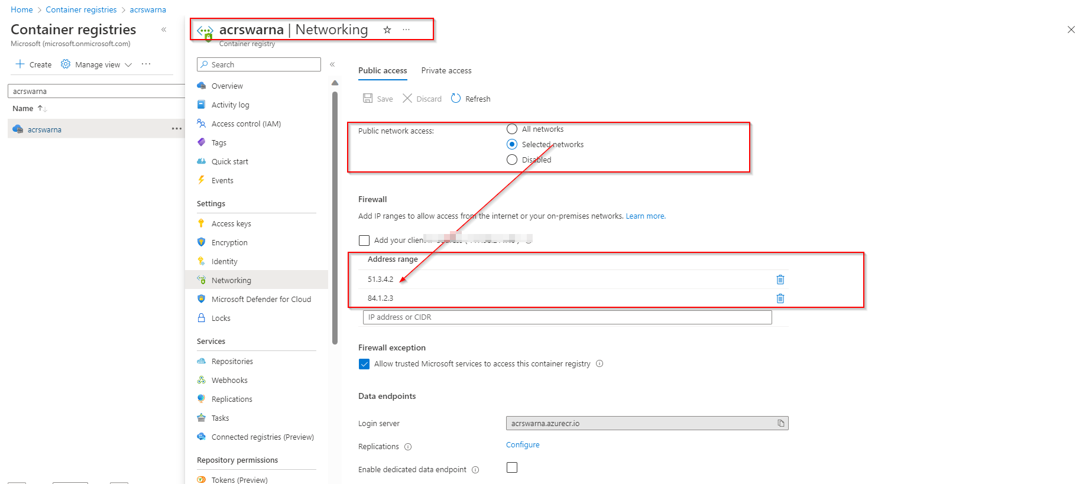Viewport: 1079px width, 484px height.
Task: Show info tooltip for Replications
Action: [408, 447]
